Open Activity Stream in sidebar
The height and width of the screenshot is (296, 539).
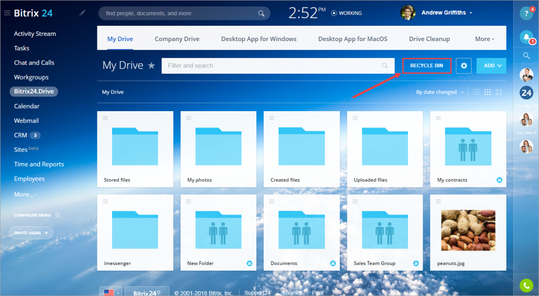click(35, 34)
